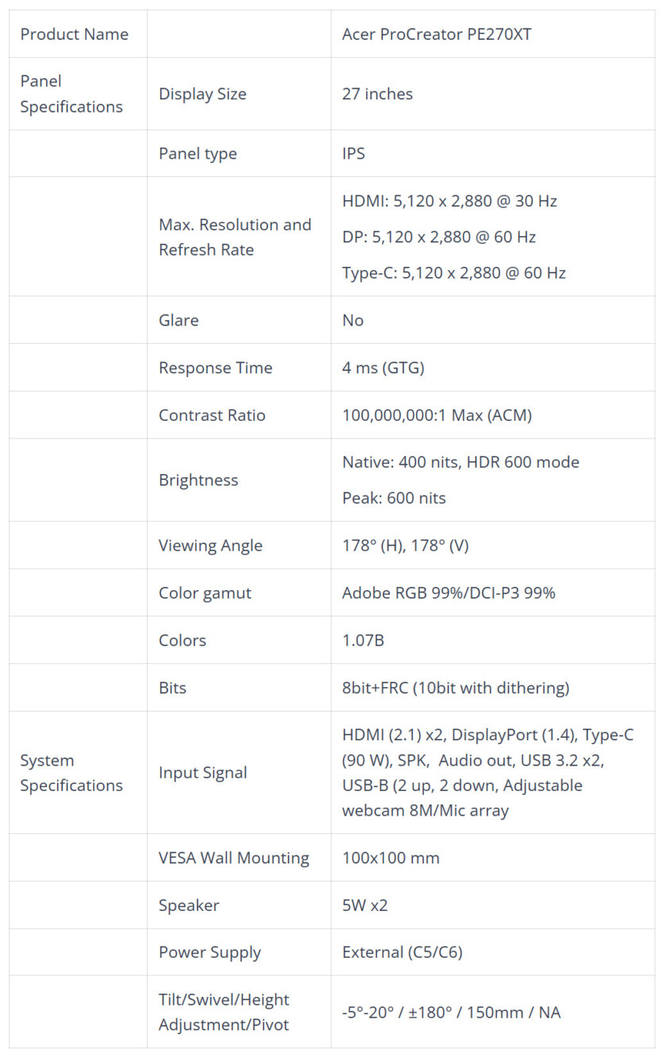Select the "System Specifications" section label
The height and width of the screenshot is (1054, 663).
click(x=71, y=773)
